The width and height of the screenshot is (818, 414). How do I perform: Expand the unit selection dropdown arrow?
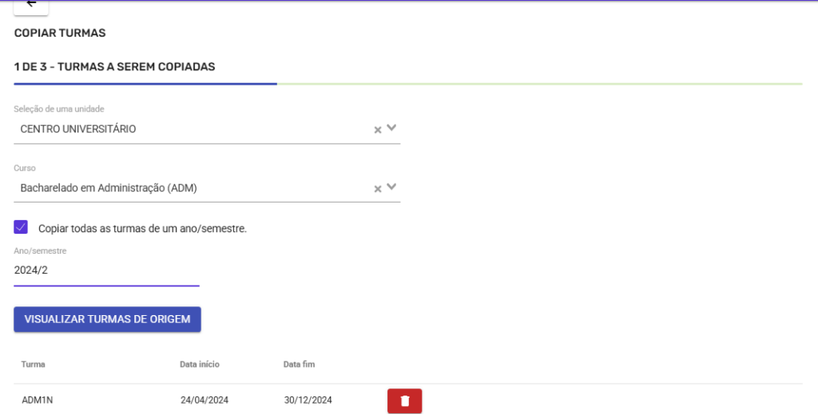coord(391,128)
